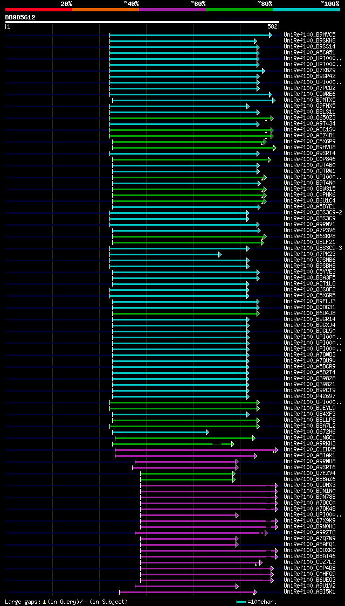The image size is (345, 606).
Task: Select the UniRef100_B9FLJ3 label
Action: [309, 302]
